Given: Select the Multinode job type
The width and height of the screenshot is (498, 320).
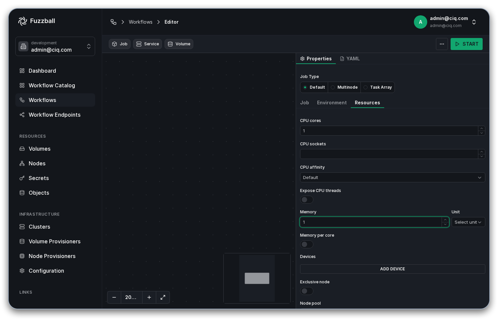Looking at the screenshot, I should click(x=344, y=87).
